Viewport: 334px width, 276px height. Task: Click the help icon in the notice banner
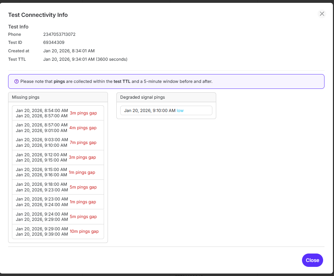tap(17, 81)
